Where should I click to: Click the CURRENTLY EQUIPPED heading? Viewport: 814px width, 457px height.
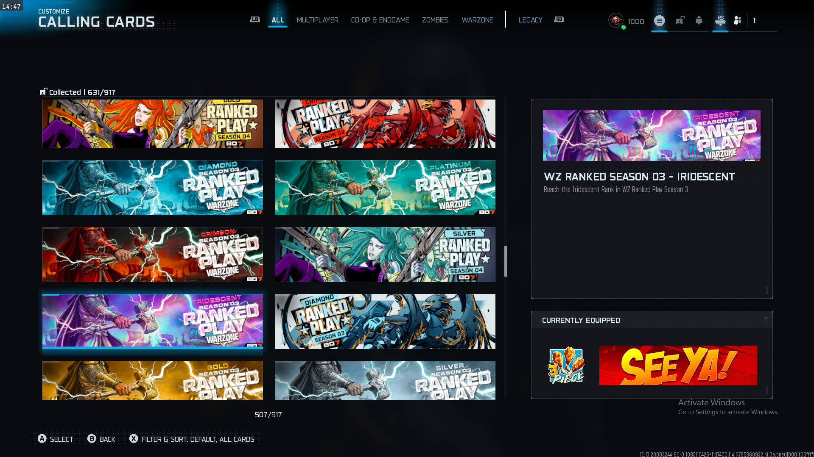click(x=581, y=320)
